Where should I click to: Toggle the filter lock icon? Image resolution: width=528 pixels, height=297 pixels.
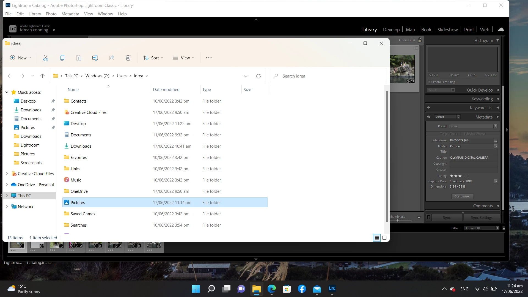click(420, 40)
